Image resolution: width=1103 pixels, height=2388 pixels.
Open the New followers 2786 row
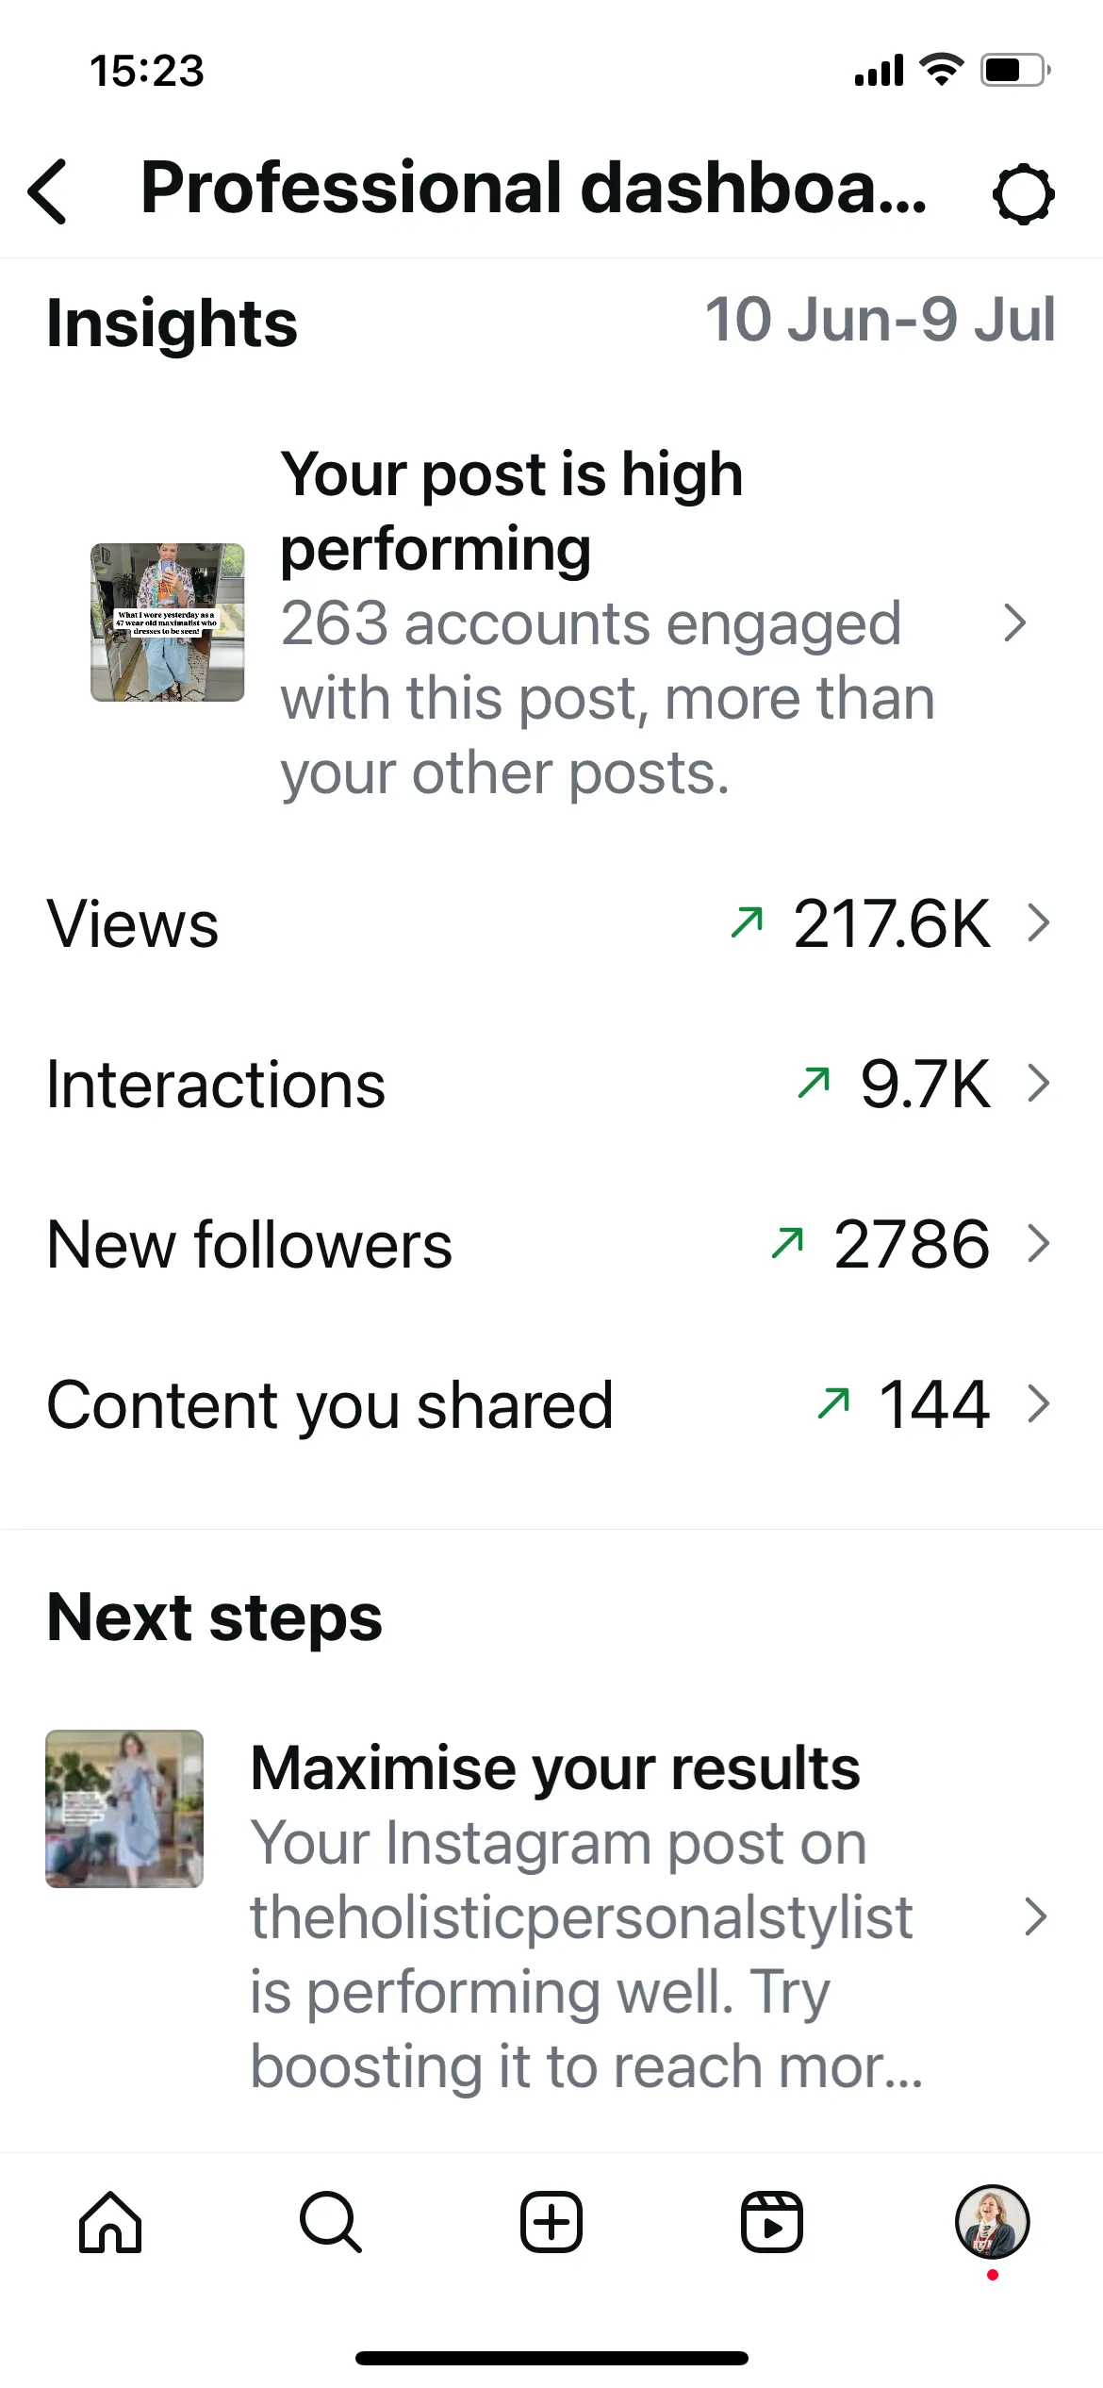coord(551,1244)
